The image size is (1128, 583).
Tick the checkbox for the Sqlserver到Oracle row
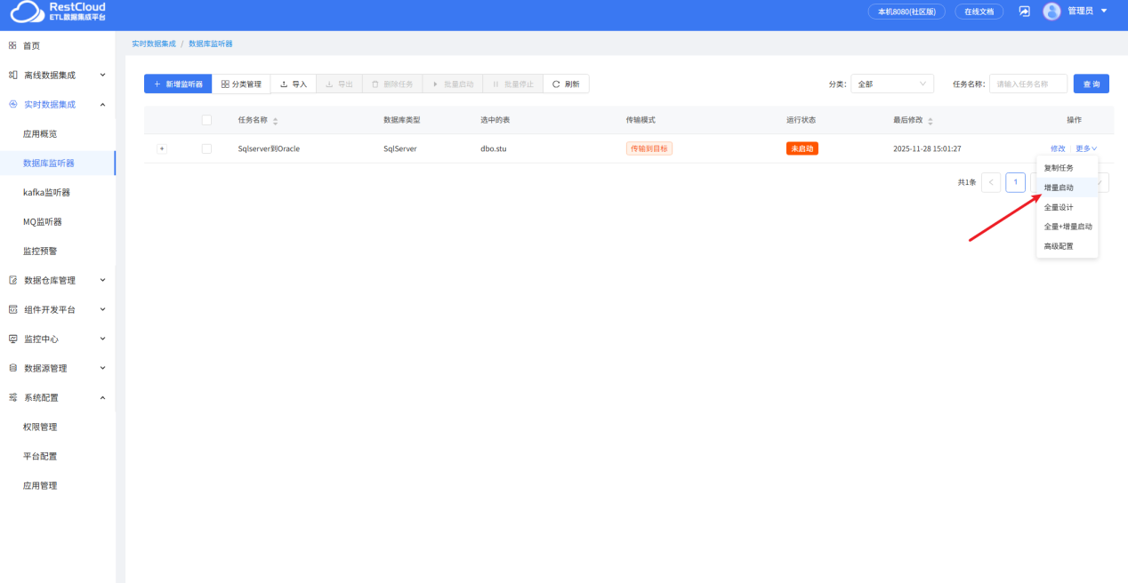click(206, 148)
